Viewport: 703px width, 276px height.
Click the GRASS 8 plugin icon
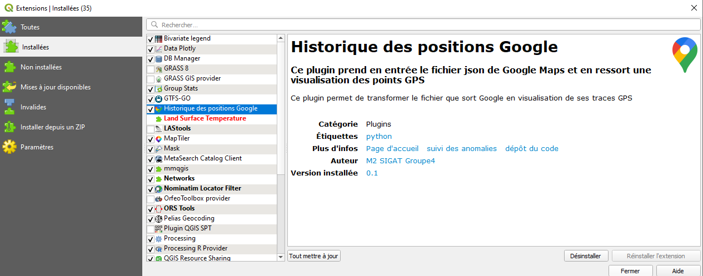pos(158,69)
